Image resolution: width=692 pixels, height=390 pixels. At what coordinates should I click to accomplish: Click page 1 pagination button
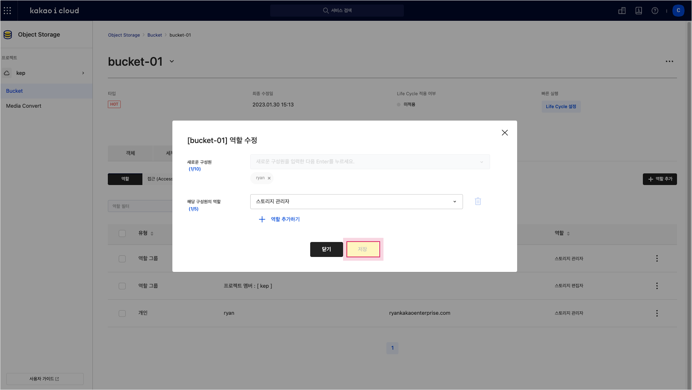(392, 348)
